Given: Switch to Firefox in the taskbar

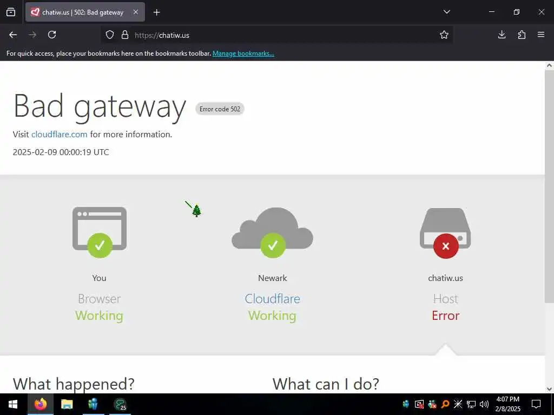Looking at the screenshot, I should pos(41,404).
